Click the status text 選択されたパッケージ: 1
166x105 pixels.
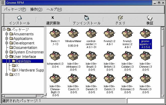coord(21,101)
